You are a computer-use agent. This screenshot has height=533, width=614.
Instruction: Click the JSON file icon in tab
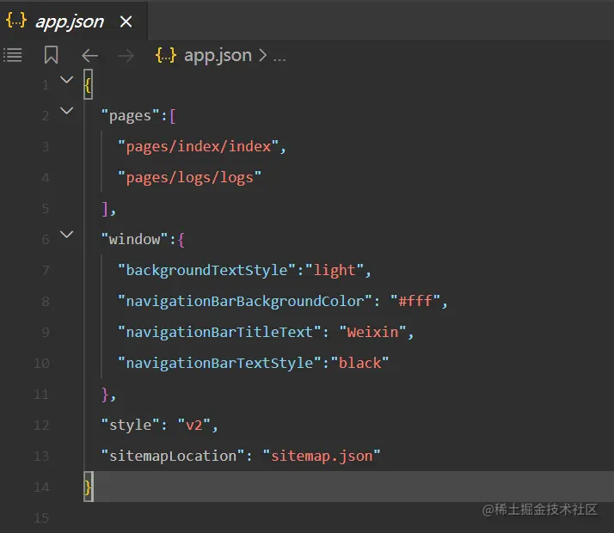click(x=16, y=20)
